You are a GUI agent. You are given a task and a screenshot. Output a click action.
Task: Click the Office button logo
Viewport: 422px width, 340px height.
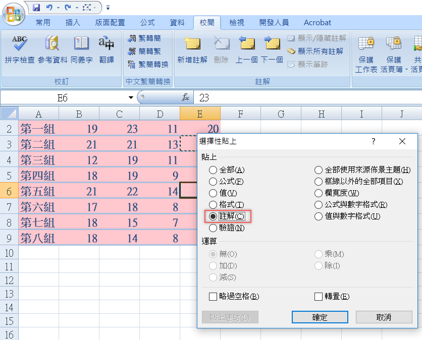[13, 14]
